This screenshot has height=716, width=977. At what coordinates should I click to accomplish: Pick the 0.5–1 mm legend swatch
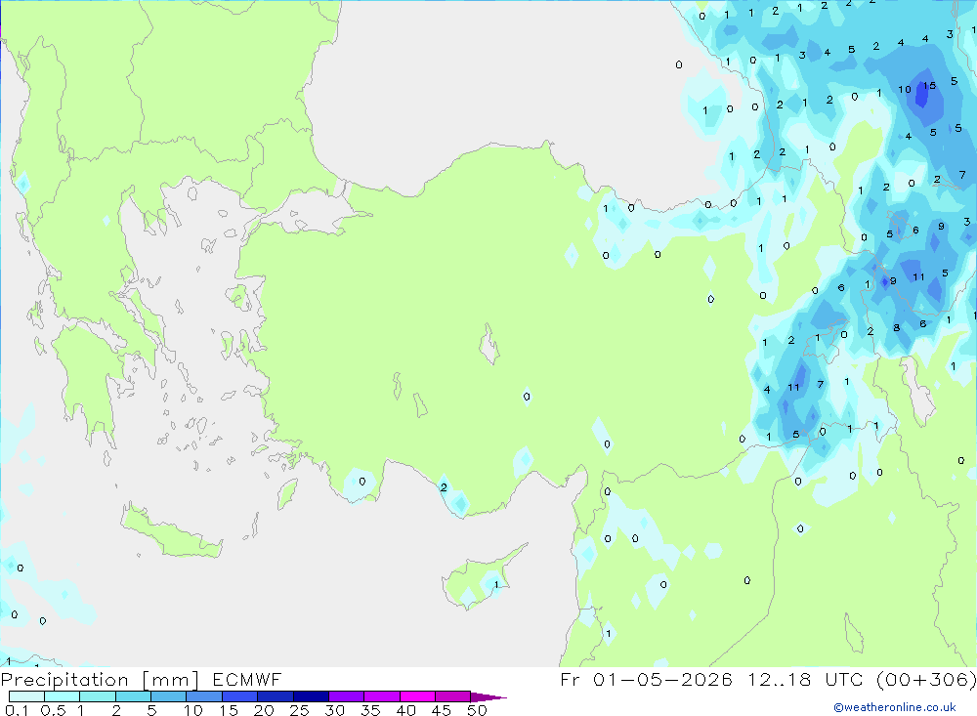(62, 696)
